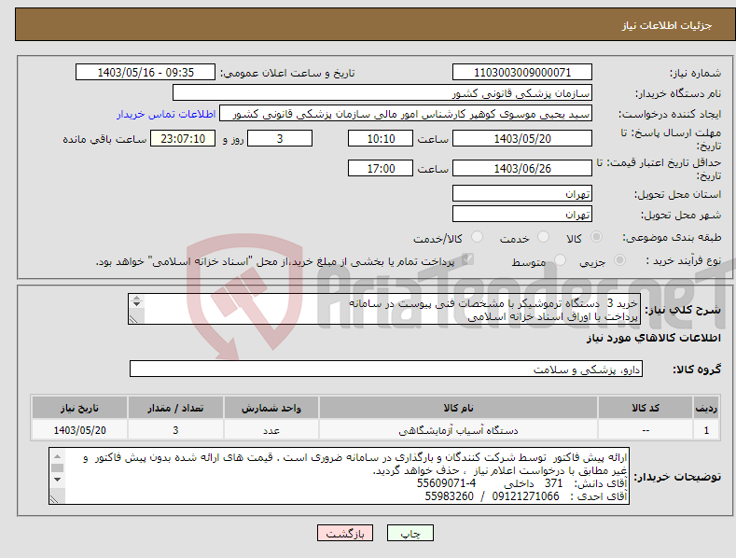Click the request creator name field
The width and height of the screenshot is (736, 558).
[406, 114]
